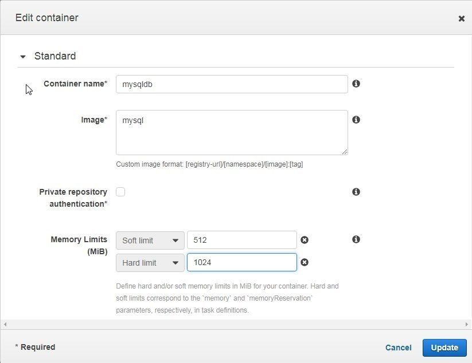Click the Image text area

(232, 132)
